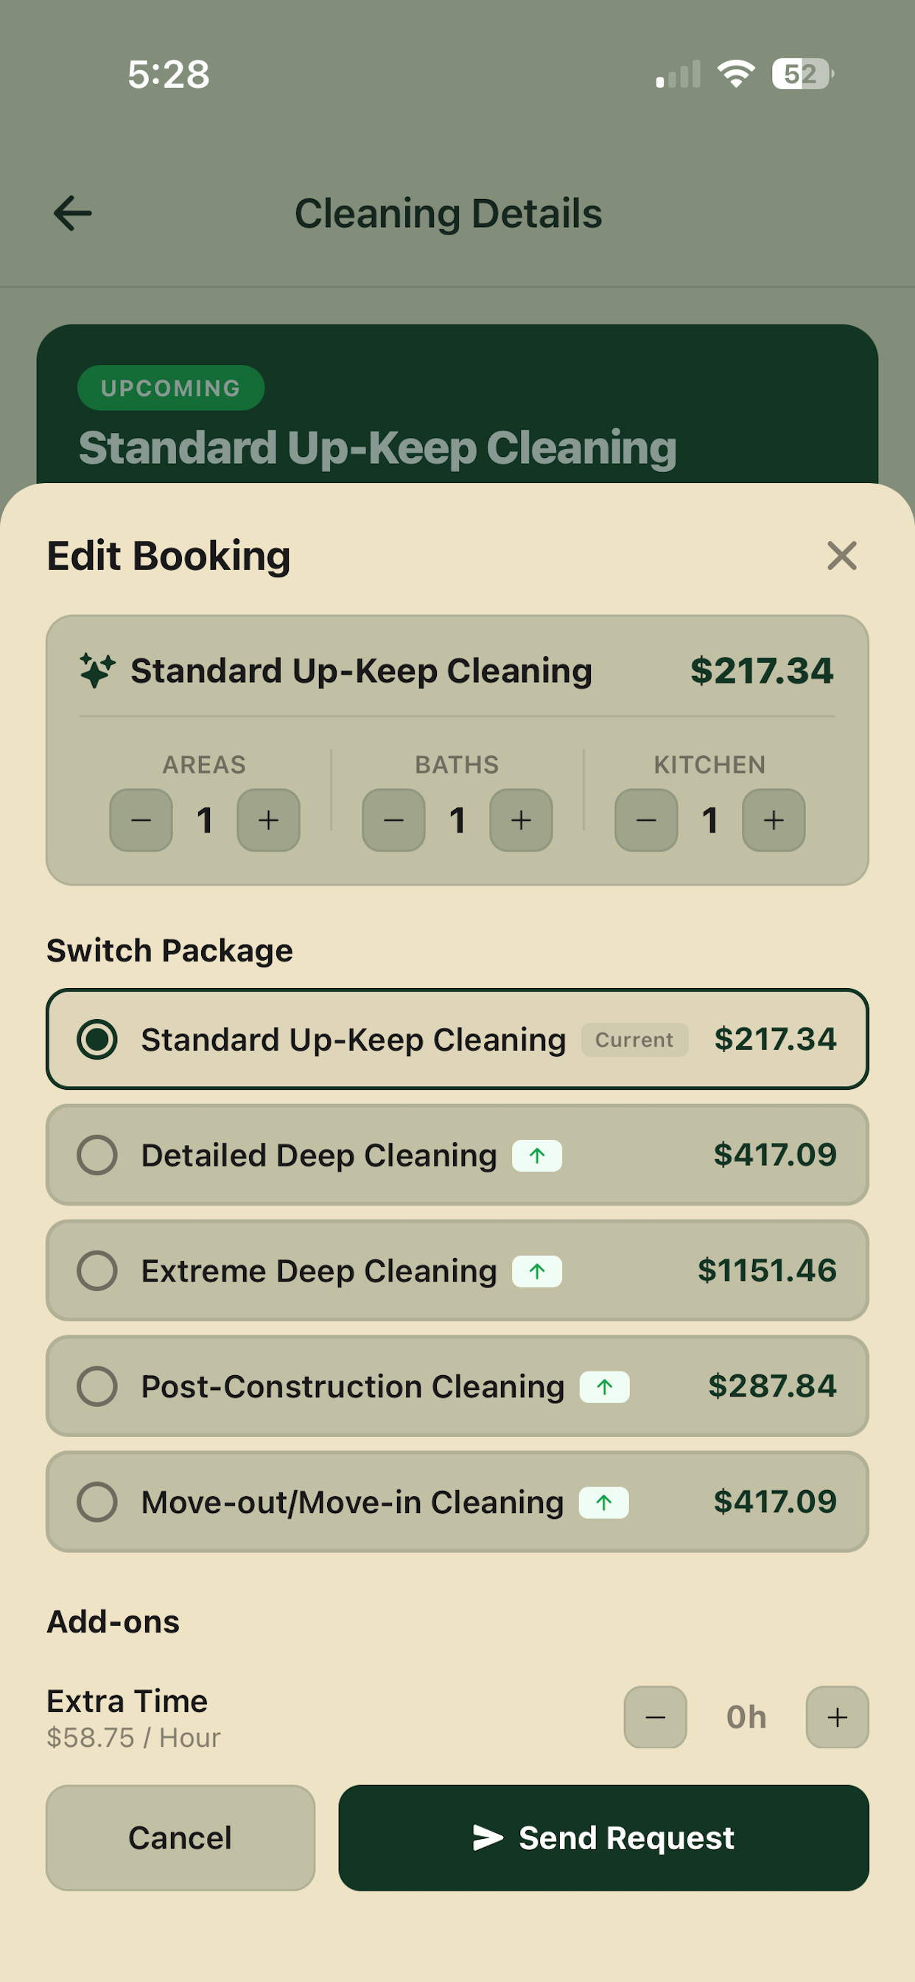The height and width of the screenshot is (1982, 915).
Task: Reduce Extra Time hours
Action: point(655,1717)
